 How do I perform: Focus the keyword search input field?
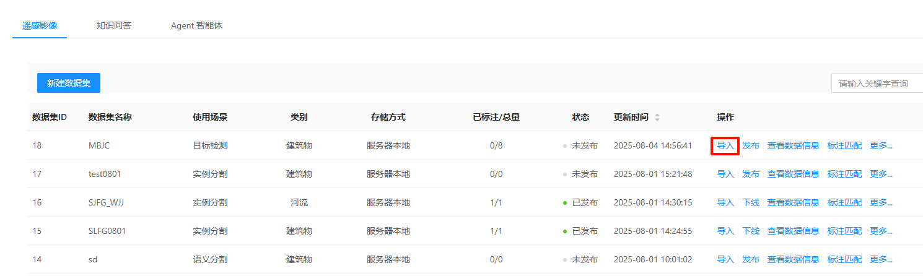click(x=877, y=83)
